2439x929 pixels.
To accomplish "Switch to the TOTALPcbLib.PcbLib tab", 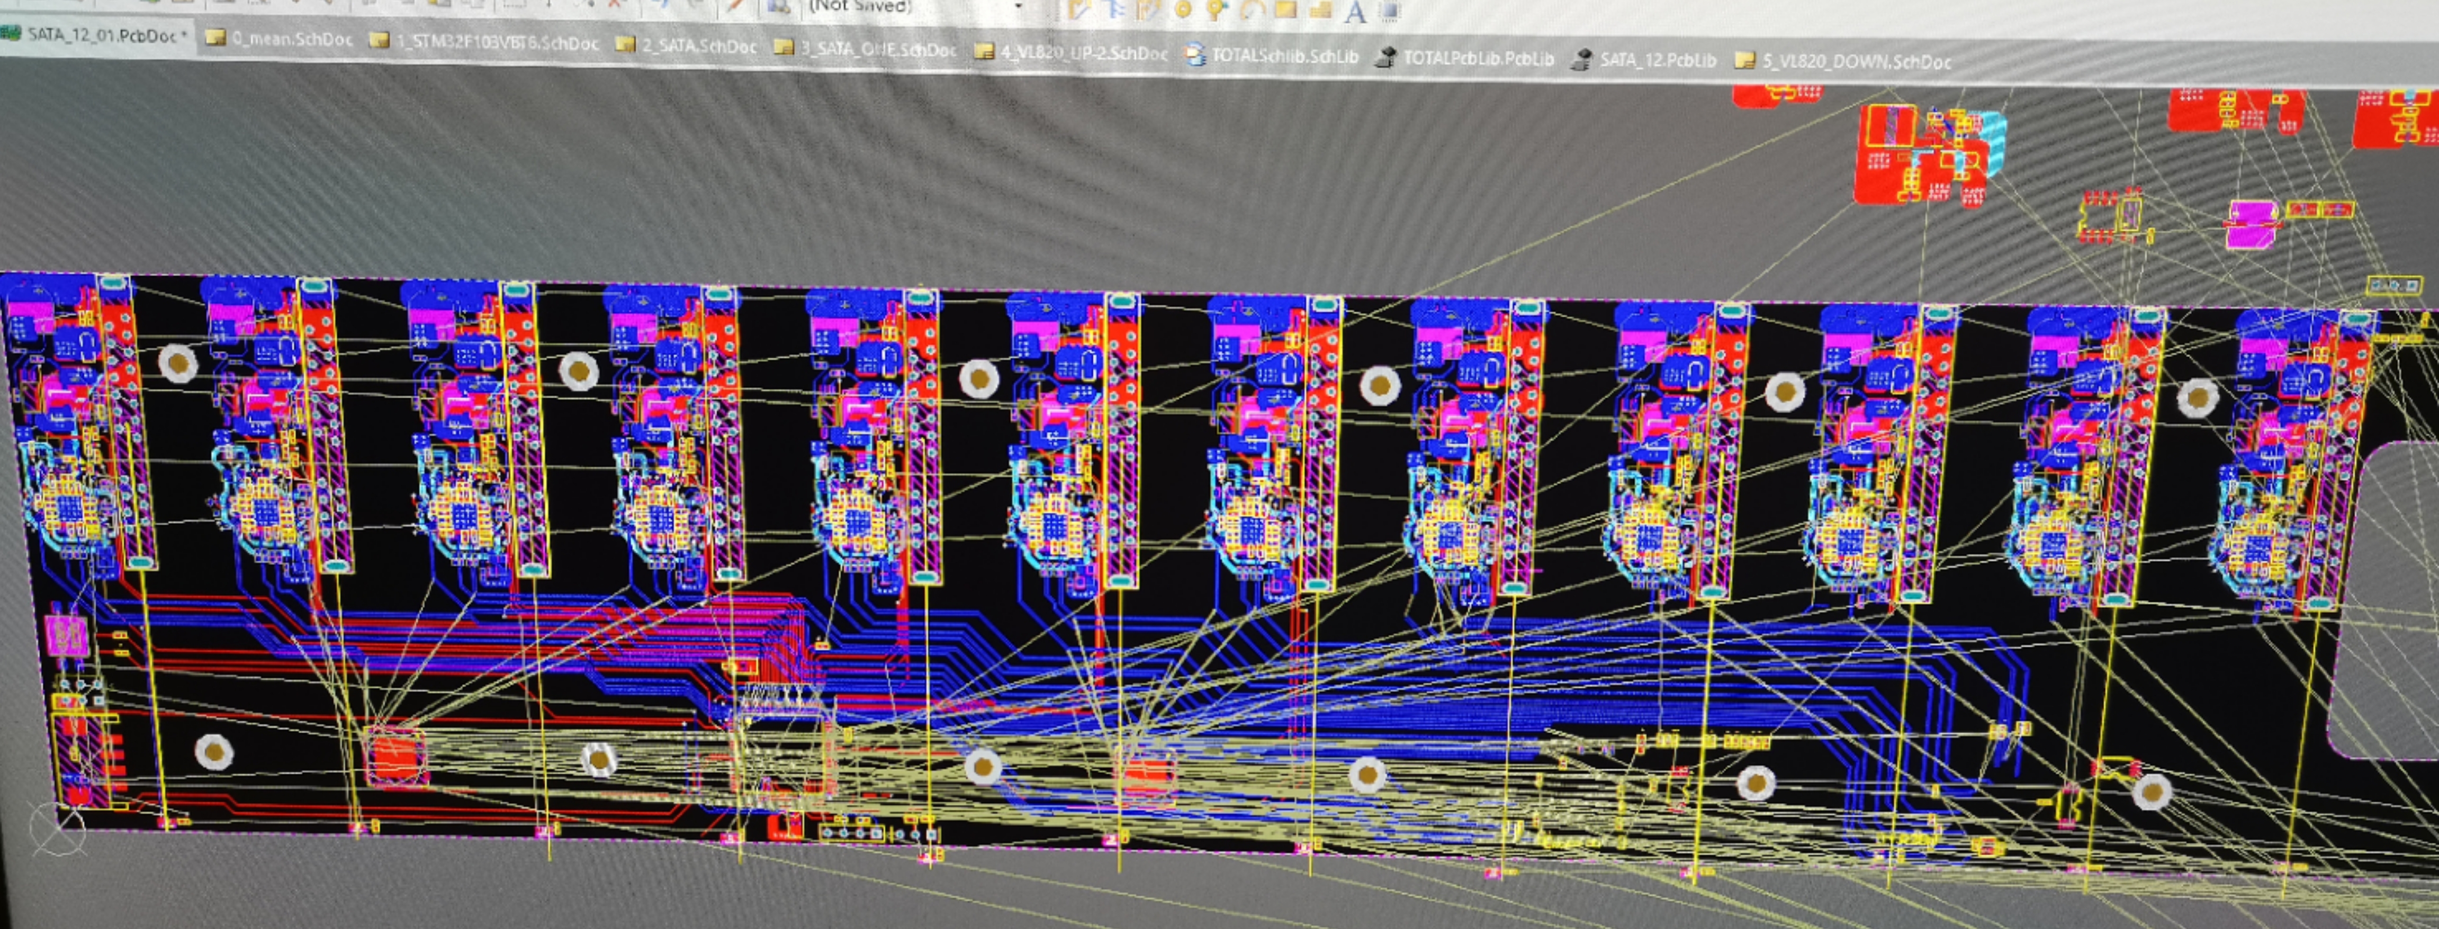I will tap(1465, 58).
